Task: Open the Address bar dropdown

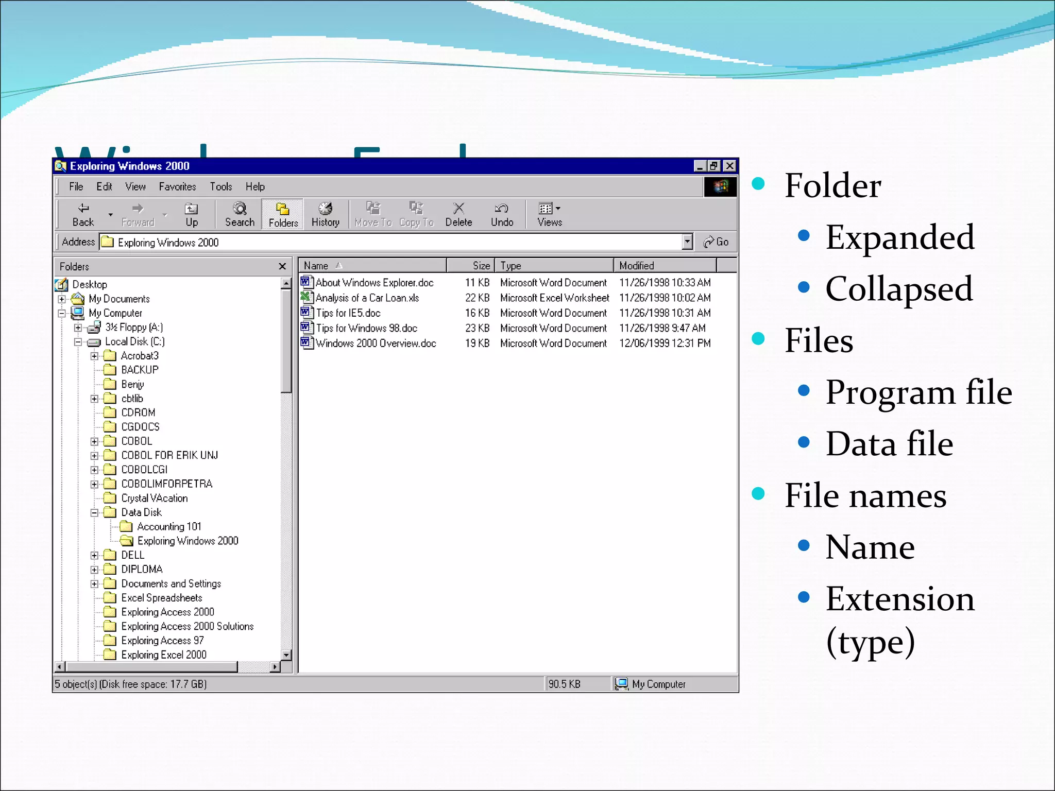Action: coord(687,242)
